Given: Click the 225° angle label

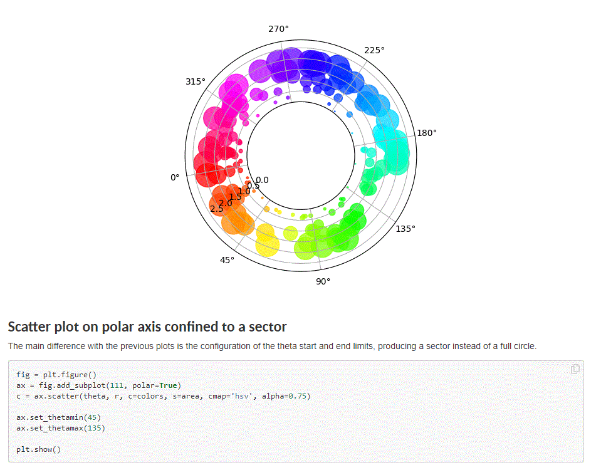Looking at the screenshot, I should point(374,50).
